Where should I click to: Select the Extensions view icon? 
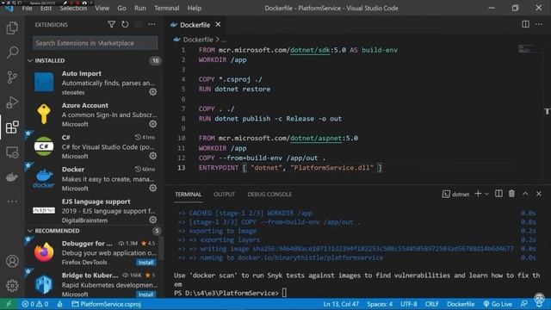12,127
